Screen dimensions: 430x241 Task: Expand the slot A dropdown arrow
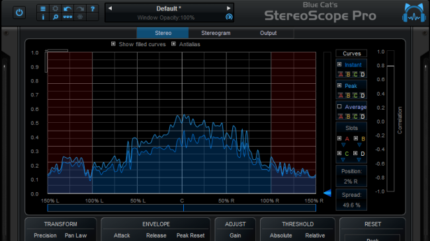pyautogui.click(x=343, y=145)
